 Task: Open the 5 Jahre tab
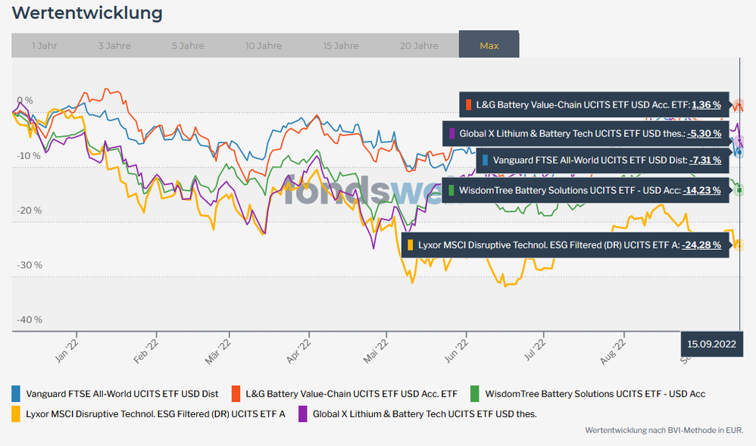pyautogui.click(x=188, y=45)
